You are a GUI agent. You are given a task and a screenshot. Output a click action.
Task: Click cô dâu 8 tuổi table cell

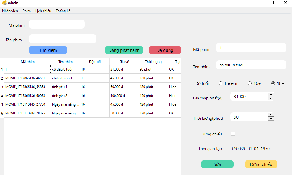pos(65,69)
